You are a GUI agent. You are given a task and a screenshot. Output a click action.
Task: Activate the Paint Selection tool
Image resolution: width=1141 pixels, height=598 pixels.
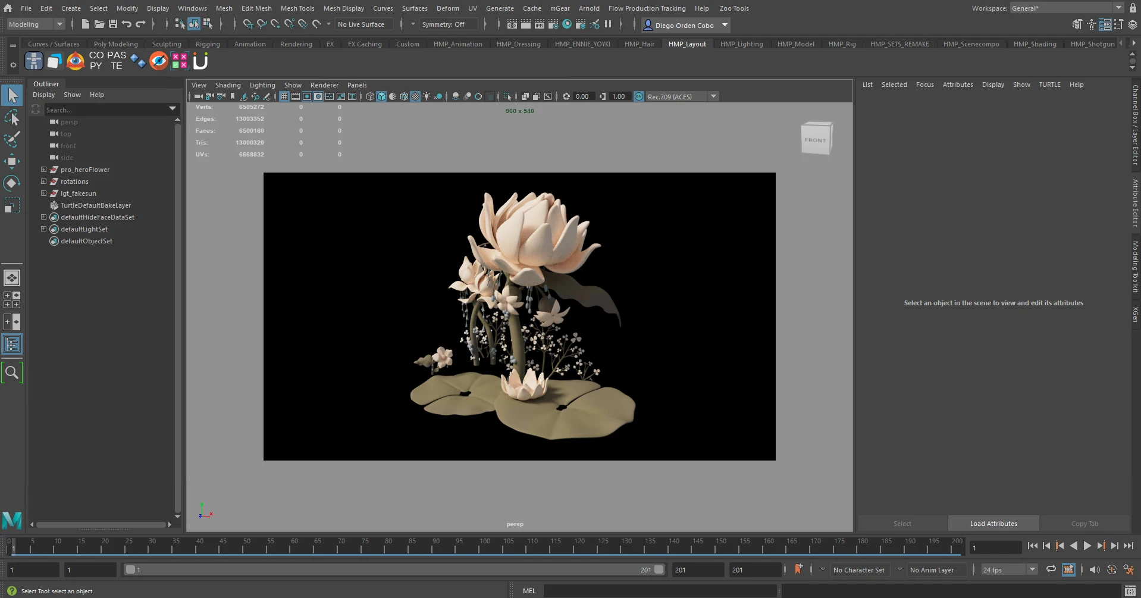[12, 140]
